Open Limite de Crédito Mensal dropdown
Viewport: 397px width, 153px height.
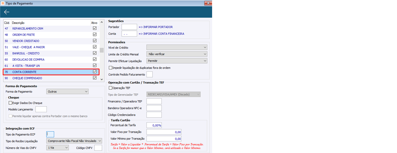click(x=177, y=54)
